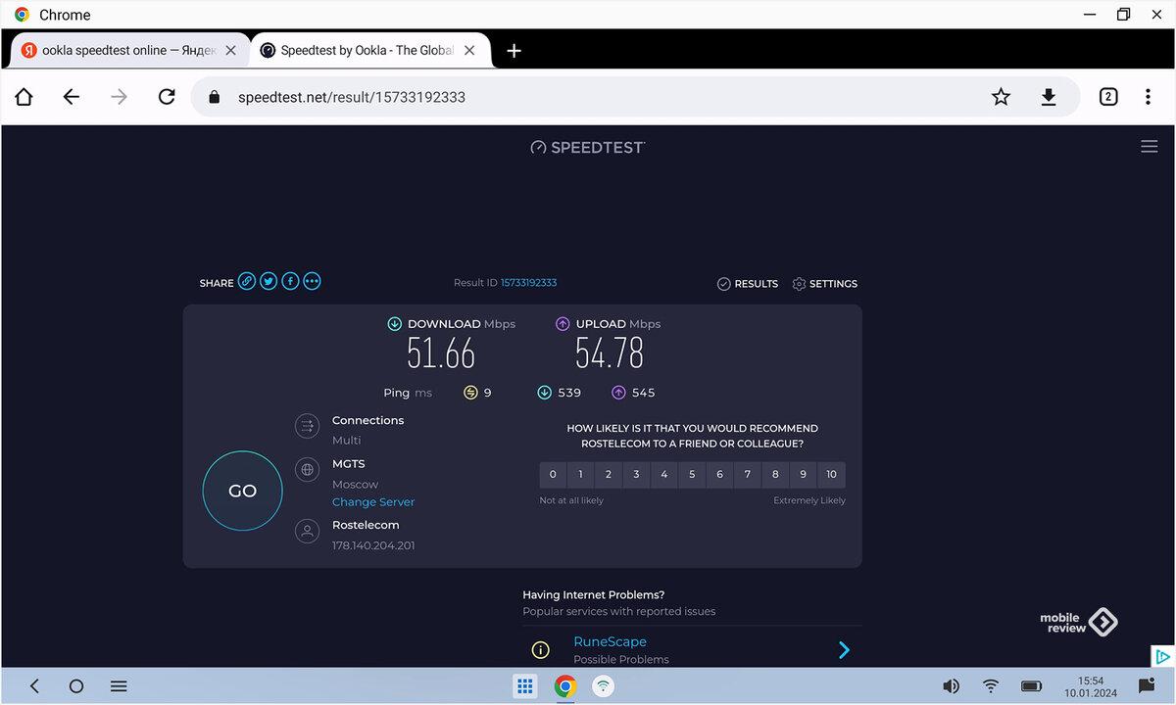This screenshot has width=1176, height=705.
Task: Open Chrome three-dot menu
Action: pos(1148,97)
